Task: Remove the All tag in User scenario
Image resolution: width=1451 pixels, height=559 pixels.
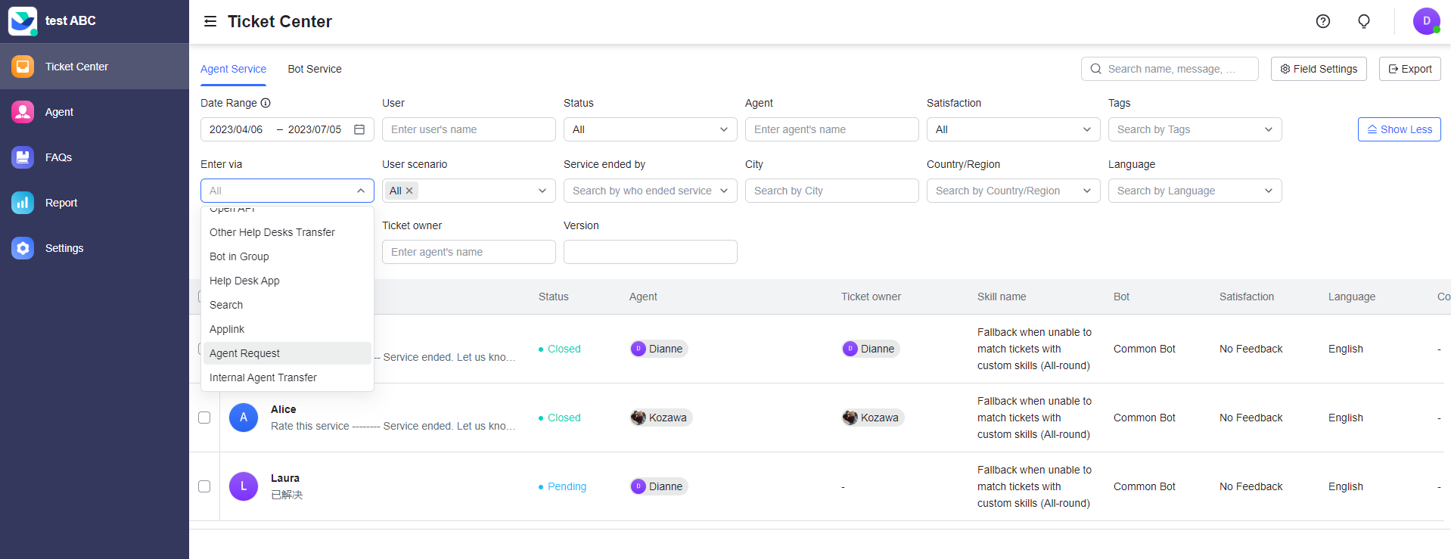Action: coord(409,191)
